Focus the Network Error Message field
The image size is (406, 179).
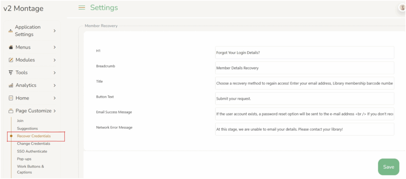[304, 129]
